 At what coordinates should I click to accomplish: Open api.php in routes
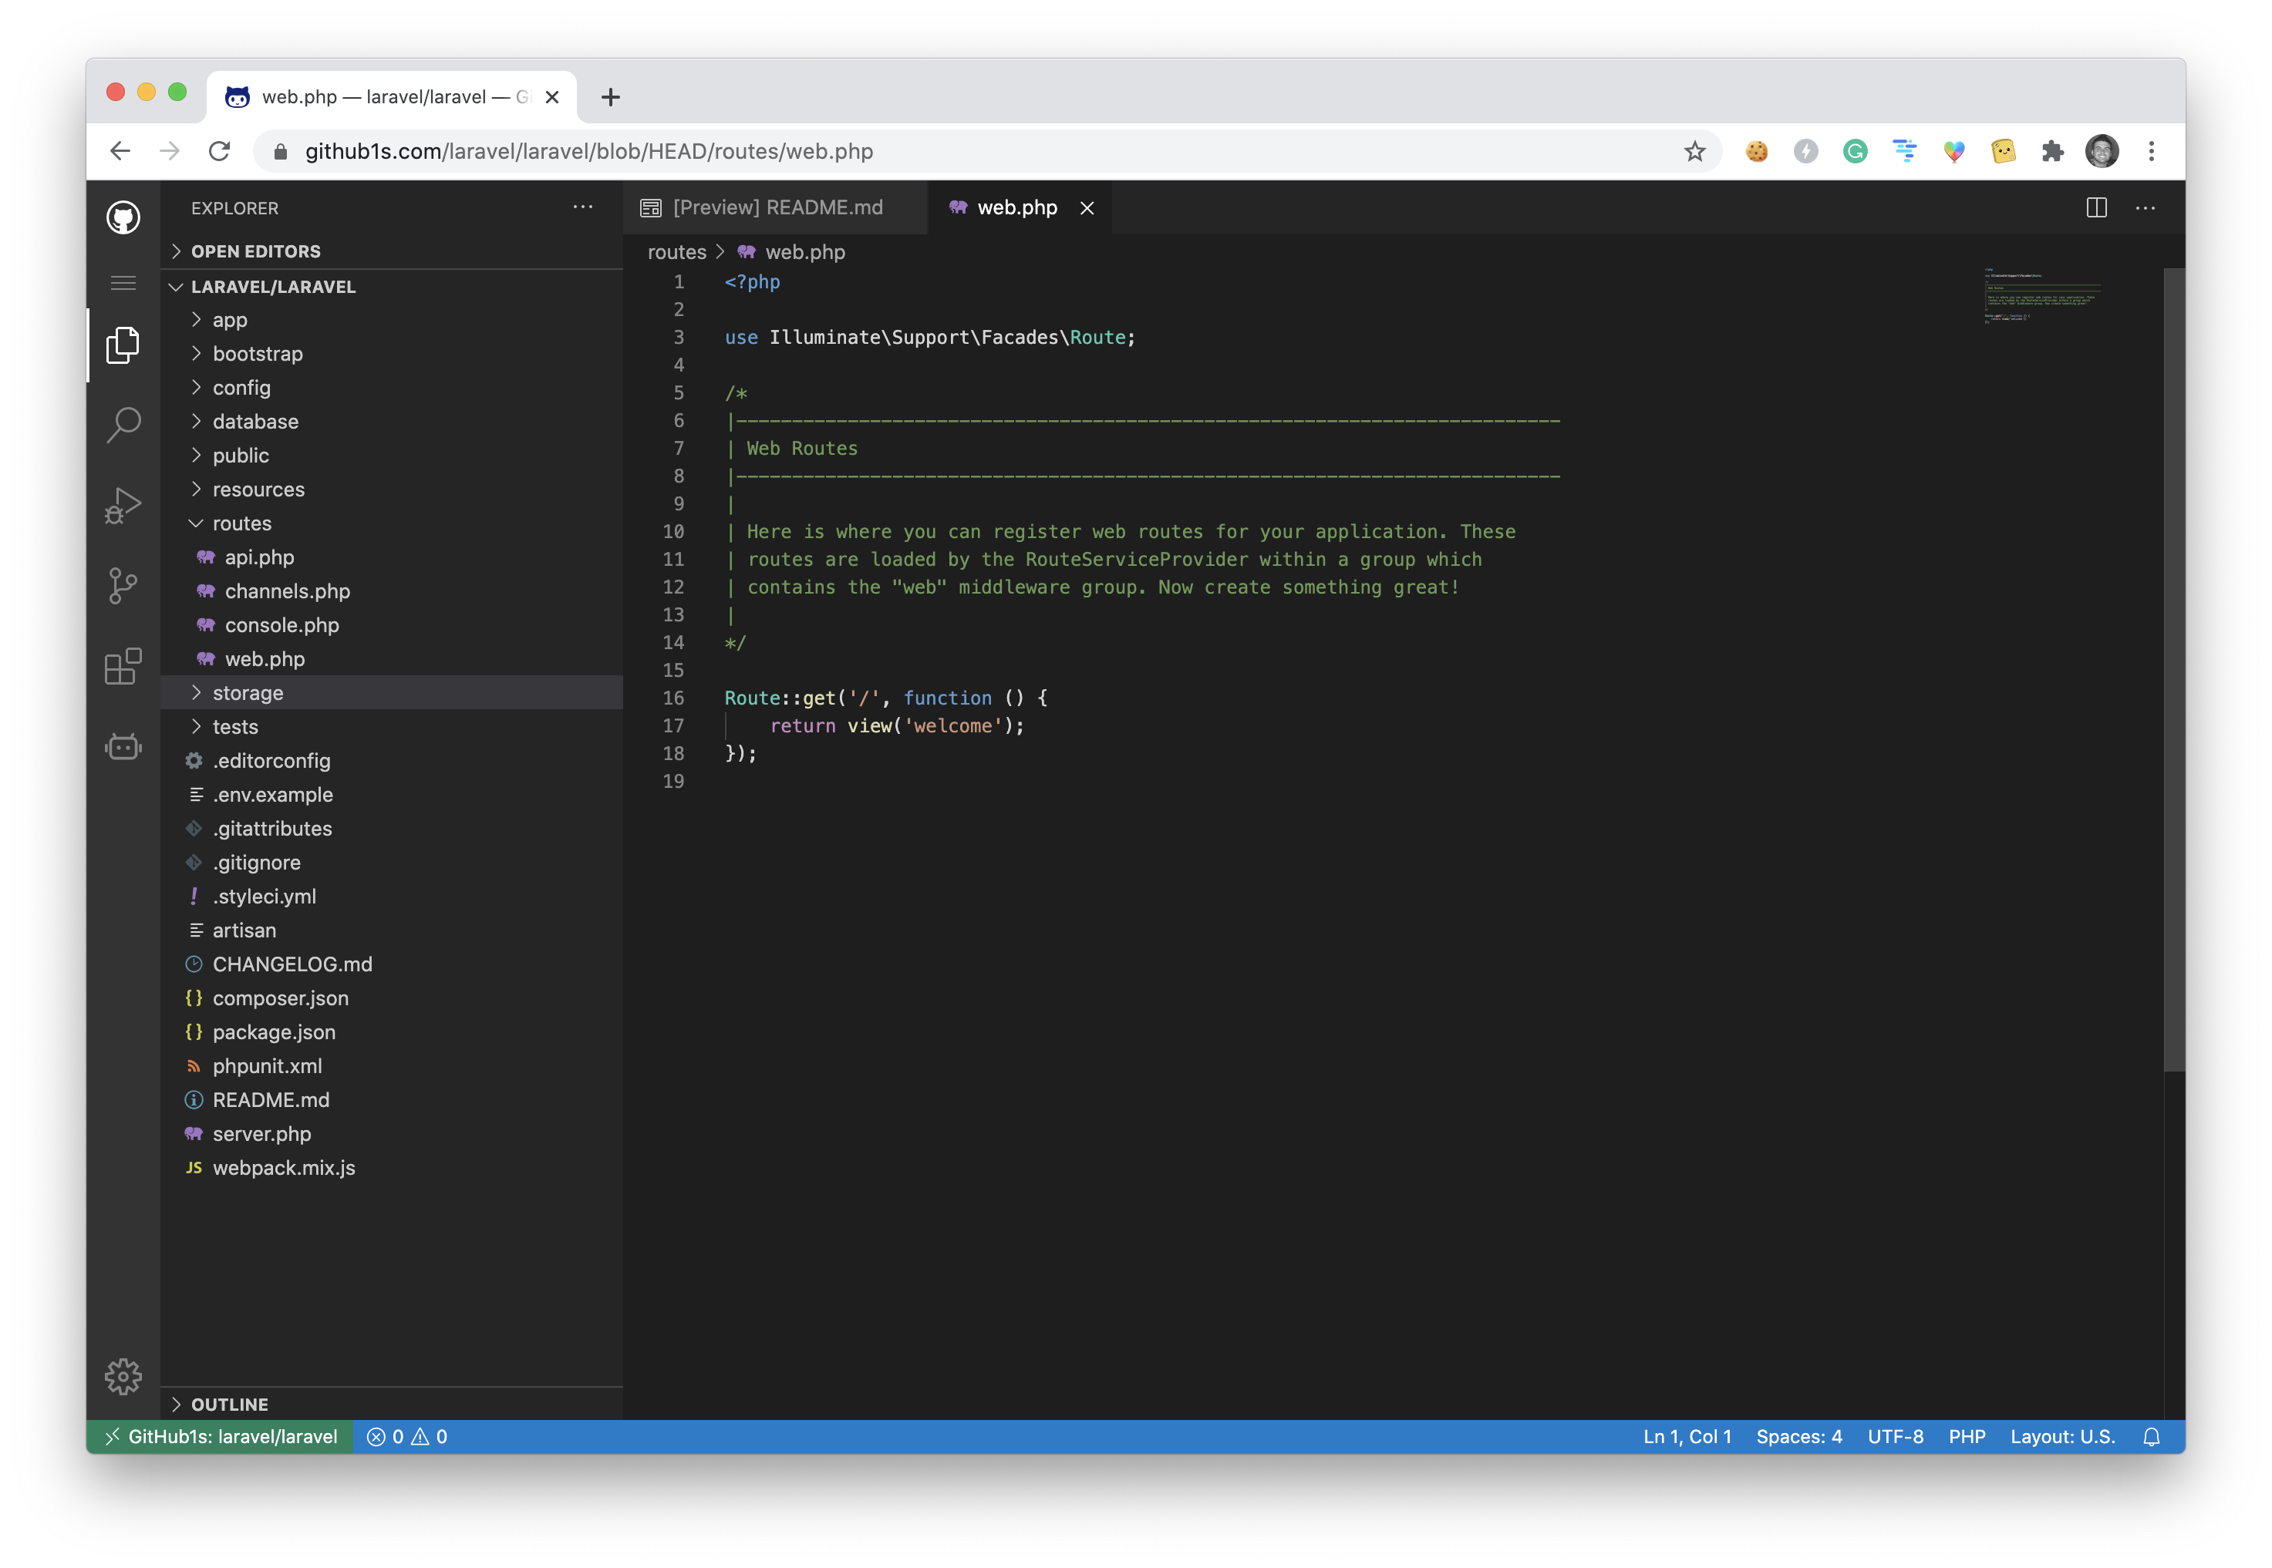[x=391, y=557]
